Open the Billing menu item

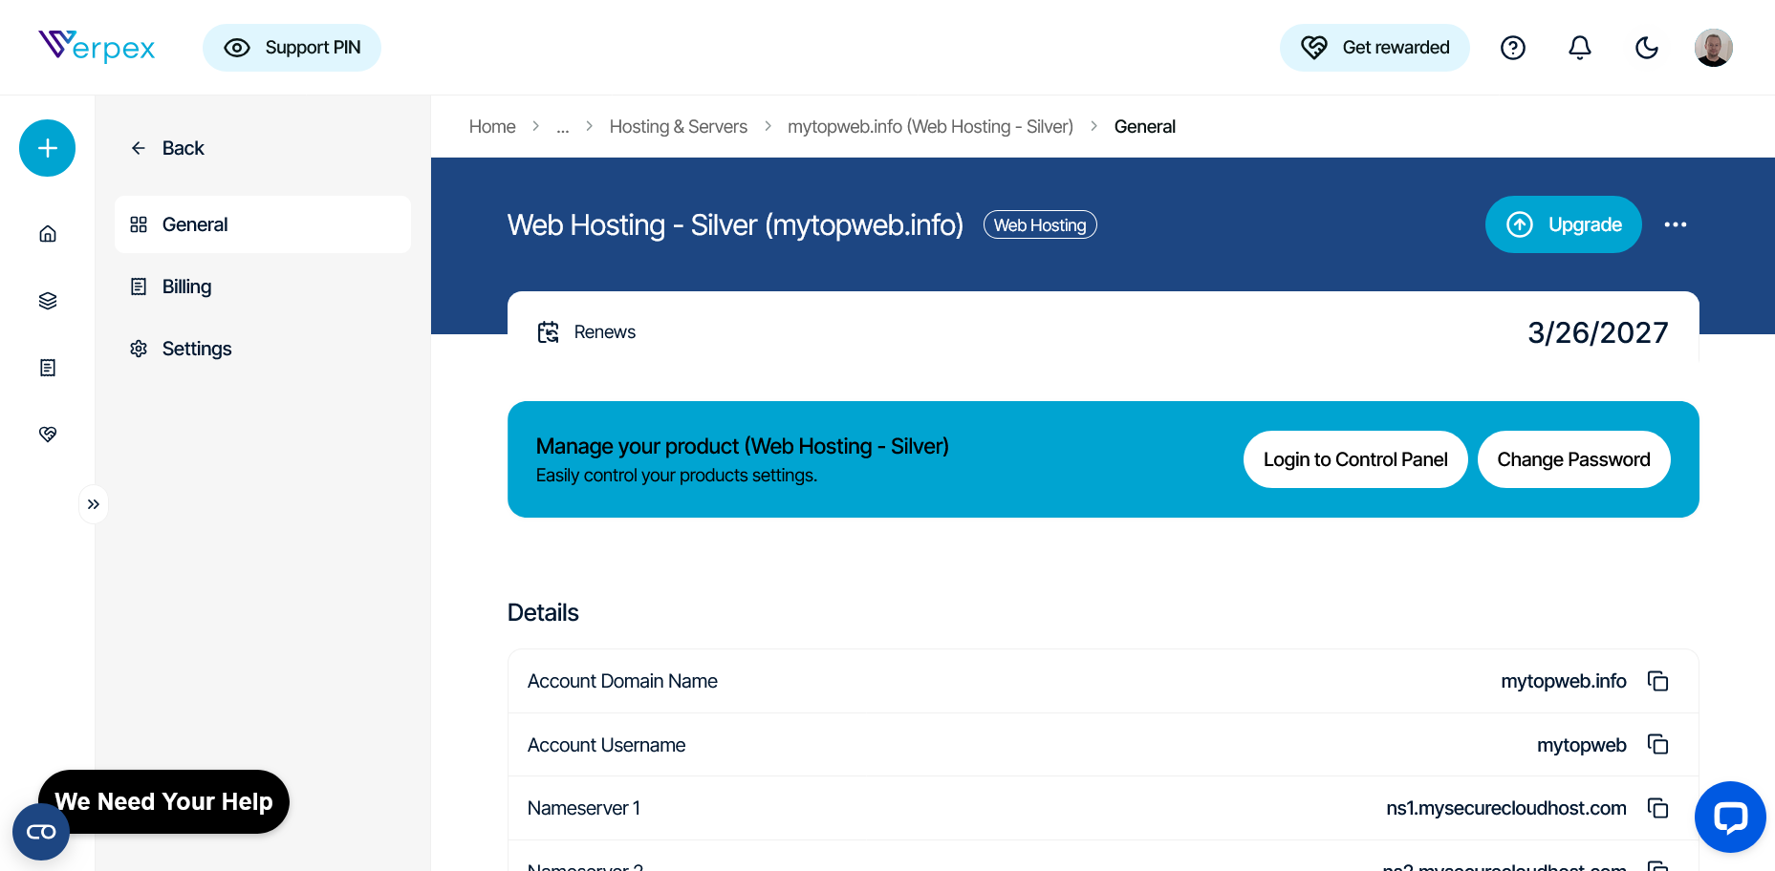point(263,287)
